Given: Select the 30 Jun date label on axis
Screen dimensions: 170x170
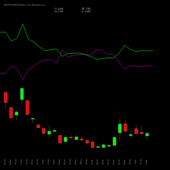Looking at the screenshot, I should (x=86, y=162).
